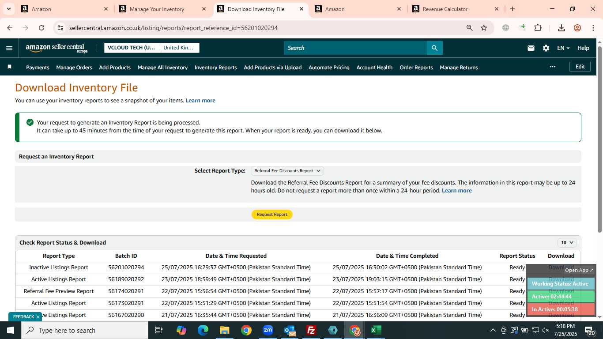Open Excel from the taskbar

(x=376, y=330)
